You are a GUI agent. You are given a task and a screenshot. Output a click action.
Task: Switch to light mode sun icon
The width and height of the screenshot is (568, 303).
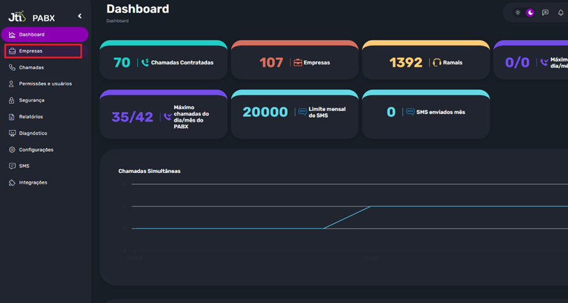click(518, 13)
